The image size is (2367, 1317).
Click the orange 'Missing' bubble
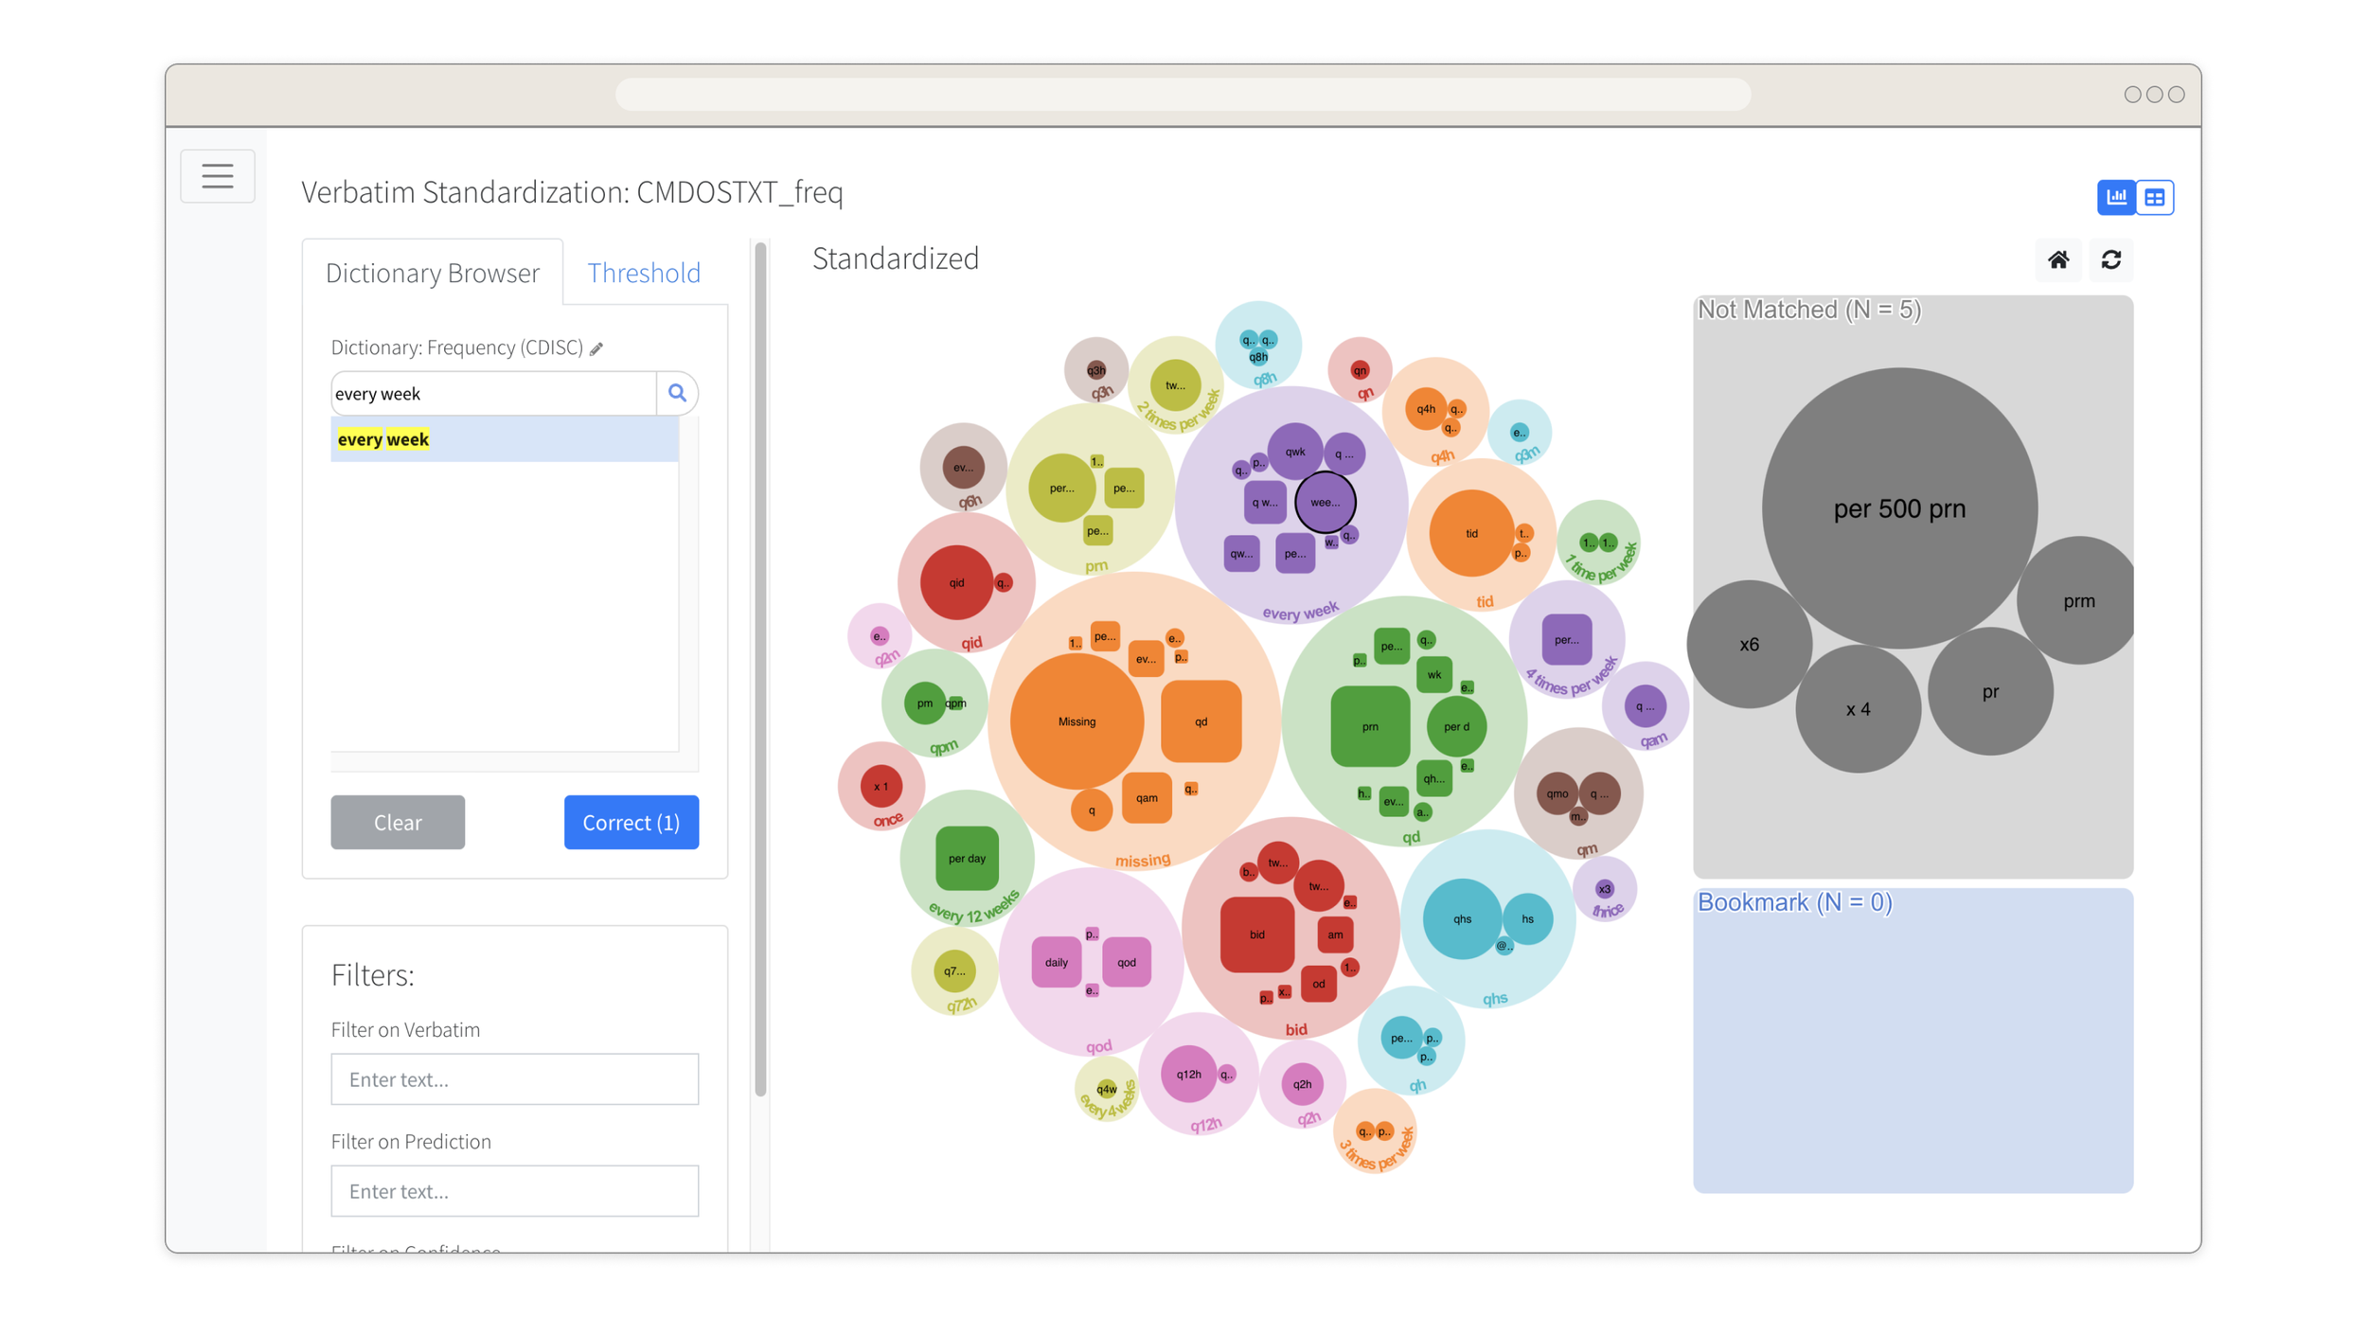coord(1077,721)
